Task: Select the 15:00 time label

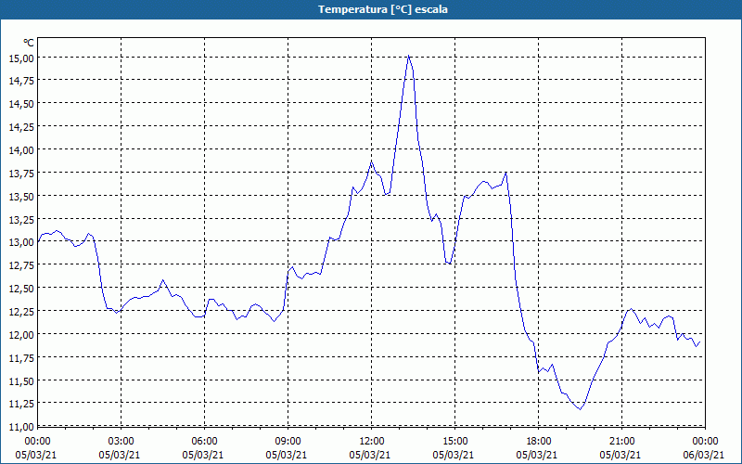Action: coord(454,442)
